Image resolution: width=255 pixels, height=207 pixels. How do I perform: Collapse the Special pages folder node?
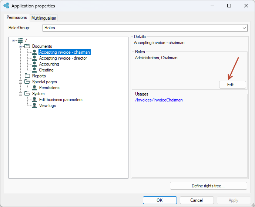point(20,82)
